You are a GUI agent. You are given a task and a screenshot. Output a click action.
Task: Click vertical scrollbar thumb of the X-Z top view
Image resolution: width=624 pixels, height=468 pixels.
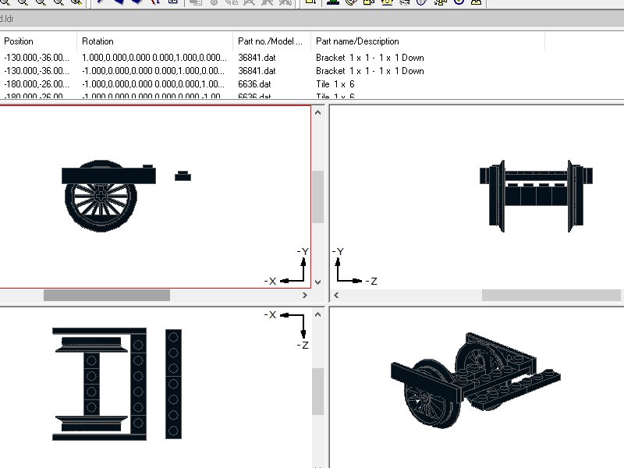[317, 392]
